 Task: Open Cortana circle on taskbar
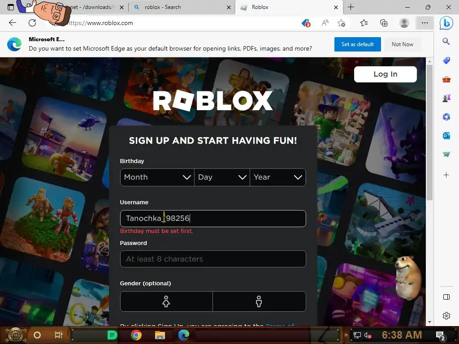tap(37, 335)
